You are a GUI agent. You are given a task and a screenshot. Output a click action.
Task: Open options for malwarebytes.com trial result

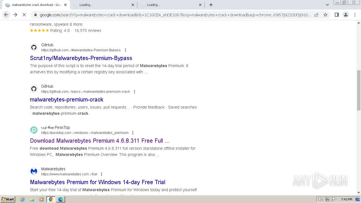point(102,174)
